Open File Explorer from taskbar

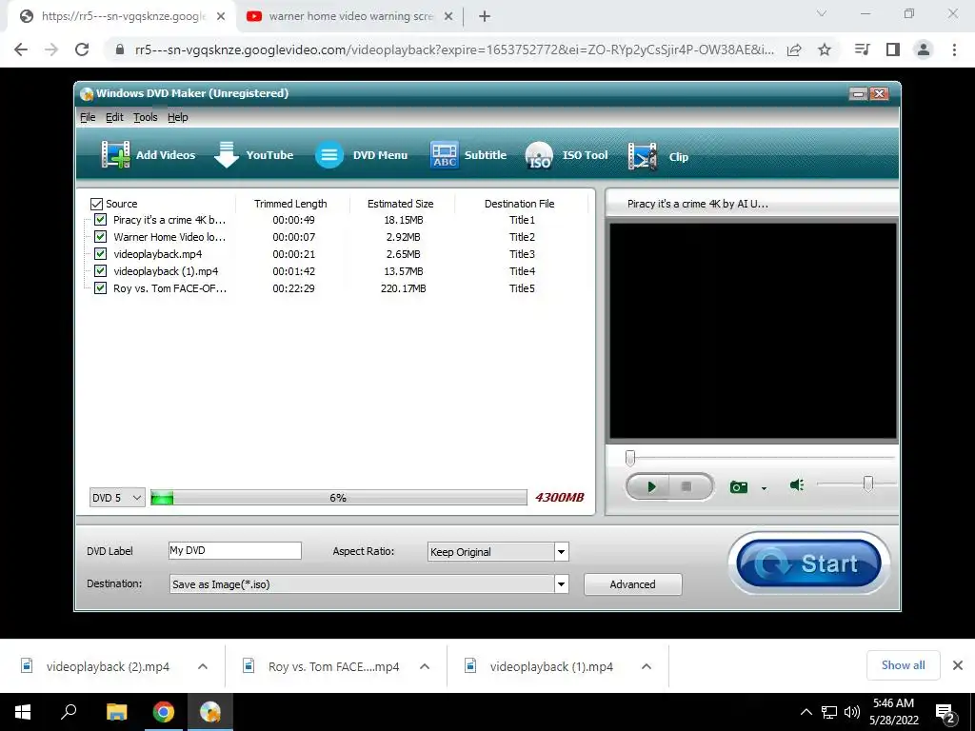(116, 712)
